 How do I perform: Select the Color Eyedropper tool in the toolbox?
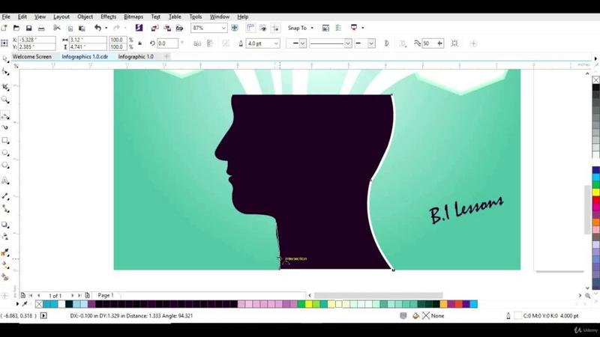(5, 252)
